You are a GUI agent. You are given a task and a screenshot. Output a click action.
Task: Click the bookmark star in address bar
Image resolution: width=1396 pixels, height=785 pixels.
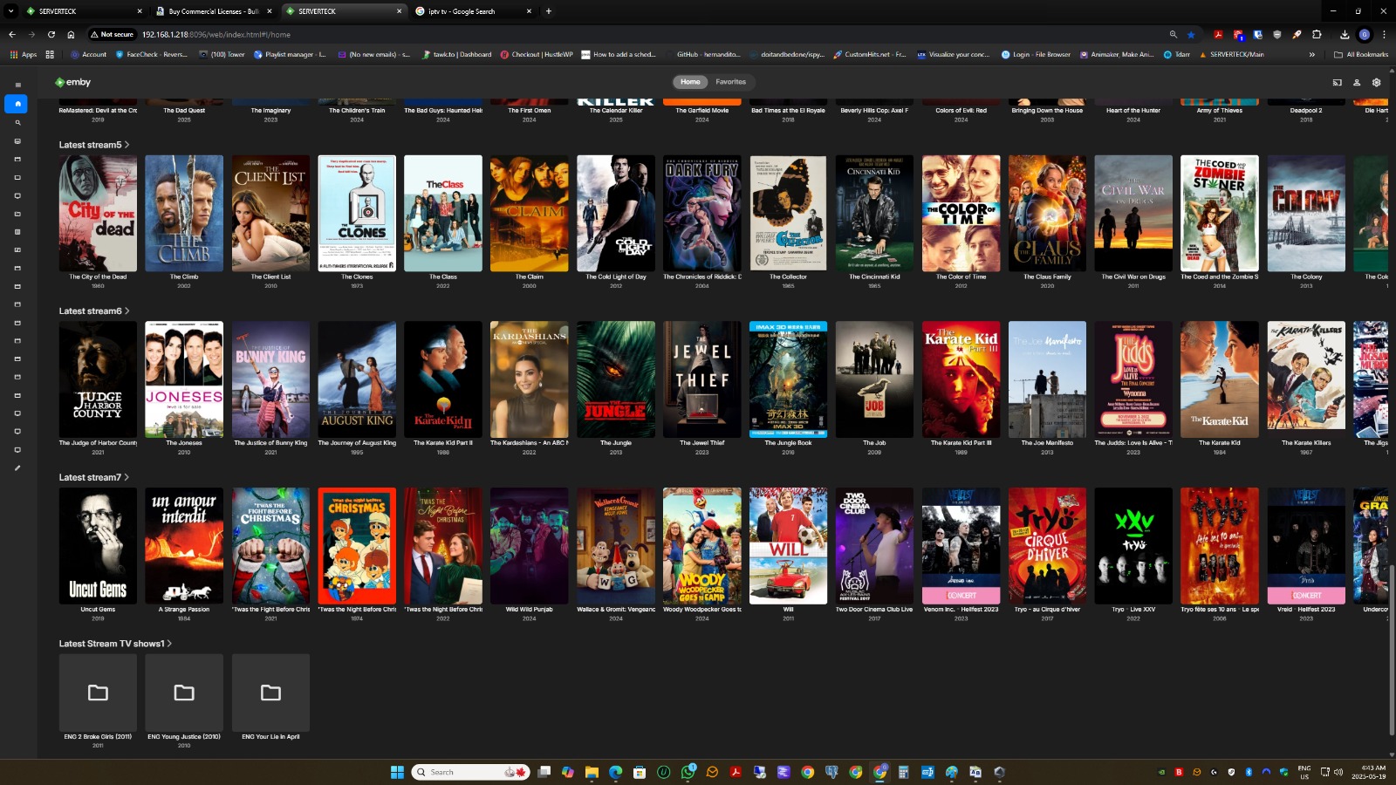tap(1191, 34)
